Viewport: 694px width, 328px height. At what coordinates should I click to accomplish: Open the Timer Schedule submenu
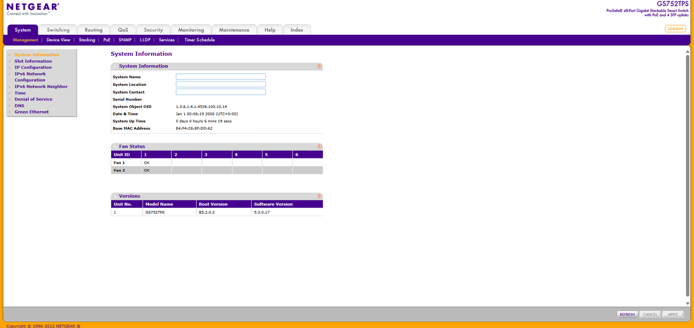point(200,40)
